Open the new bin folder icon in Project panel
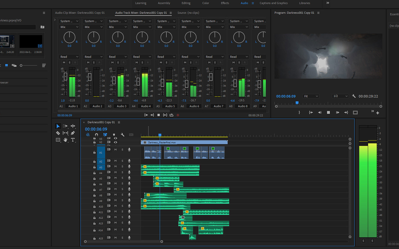This screenshot has height=249, width=399. (x=42, y=27)
